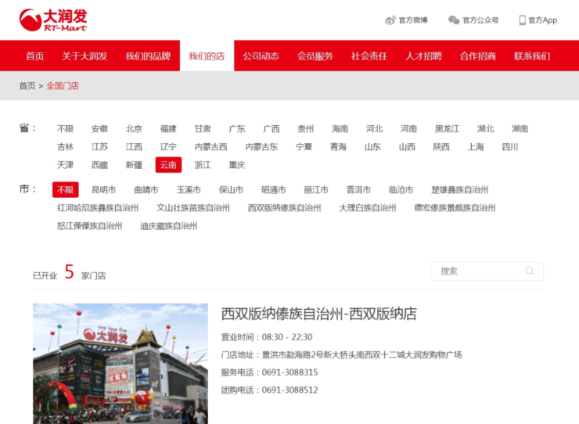Open 我们的品牌 menu item
Viewport: 579px width, 424px height.
tap(148, 56)
